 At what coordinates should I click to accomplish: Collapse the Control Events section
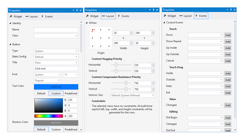(164, 23)
